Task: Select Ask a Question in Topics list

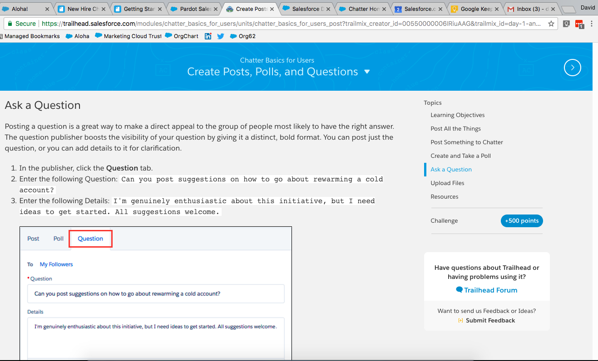Action: (x=451, y=170)
